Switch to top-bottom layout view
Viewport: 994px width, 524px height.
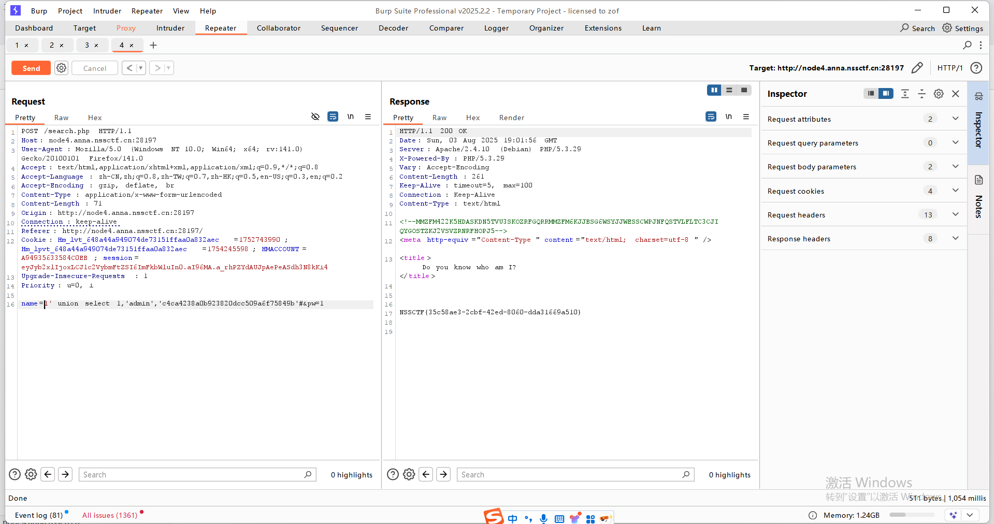[x=729, y=90]
